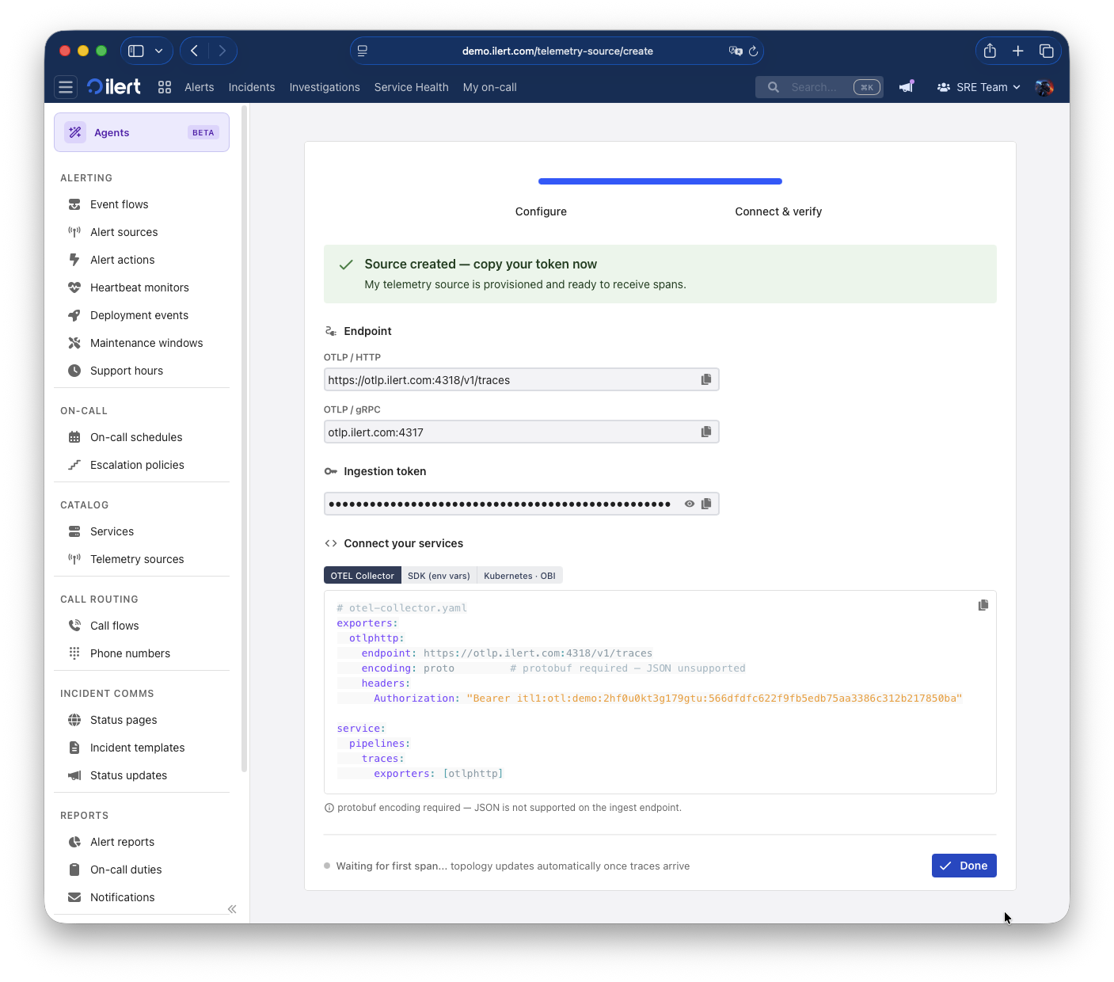Open Services catalog
Image resolution: width=1114 pixels, height=982 pixels.
point(142,531)
